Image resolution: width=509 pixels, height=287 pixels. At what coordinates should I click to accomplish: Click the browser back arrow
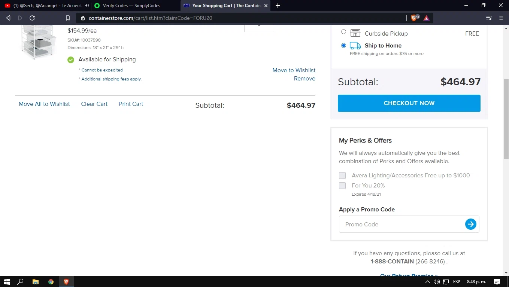coord(8,18)
